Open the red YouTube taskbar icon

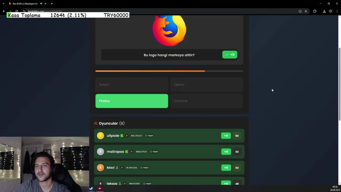[100, 189]
